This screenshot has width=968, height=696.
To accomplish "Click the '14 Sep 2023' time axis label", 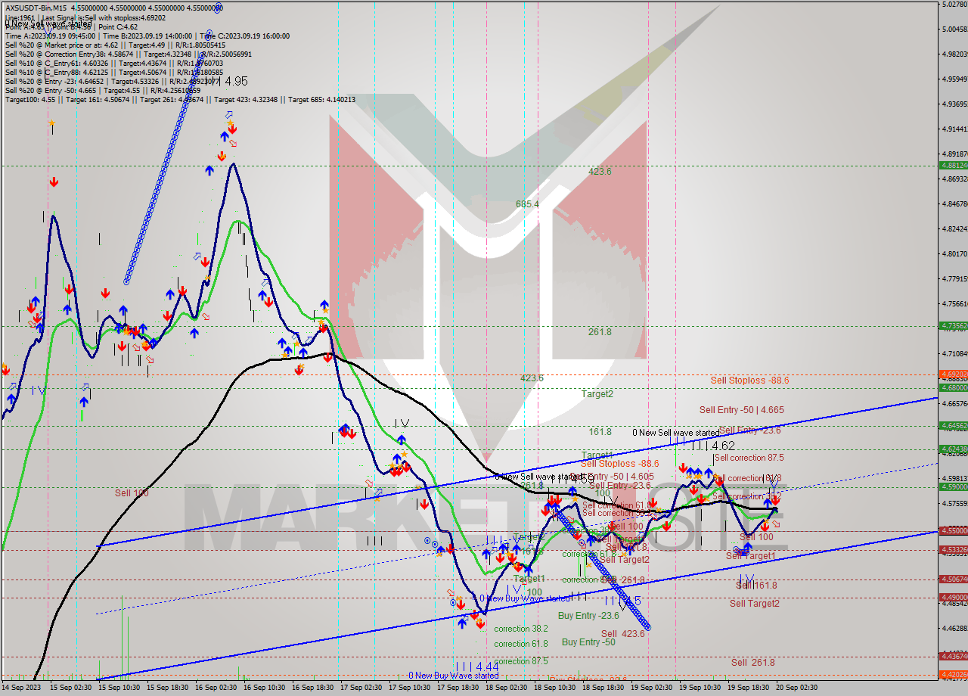I will (20, 687).
